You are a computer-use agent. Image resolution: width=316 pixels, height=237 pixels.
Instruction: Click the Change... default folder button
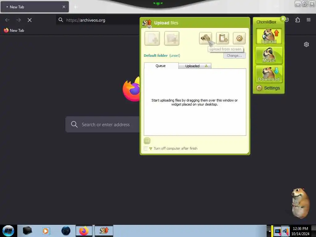[x=235, y=56]
